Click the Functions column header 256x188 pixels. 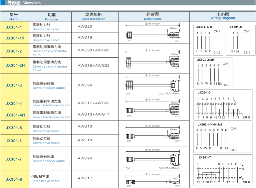click(x=50, y=16)
